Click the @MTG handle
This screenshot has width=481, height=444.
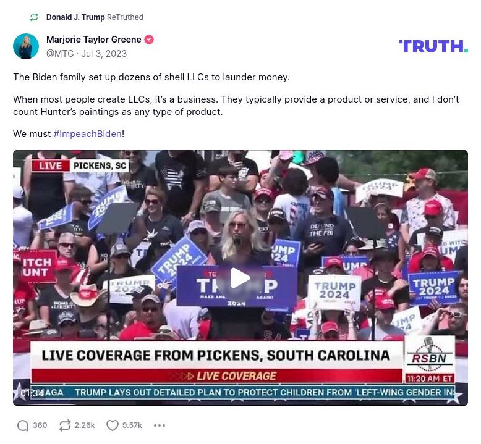click(x=60, y=54)
